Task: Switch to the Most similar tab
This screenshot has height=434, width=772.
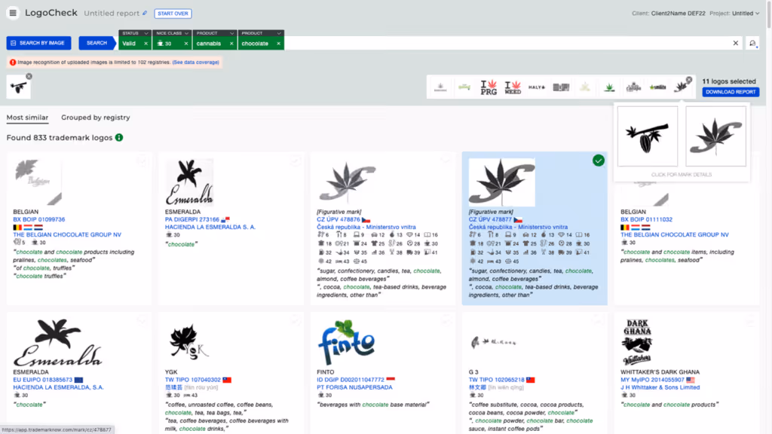Action: 28,118
